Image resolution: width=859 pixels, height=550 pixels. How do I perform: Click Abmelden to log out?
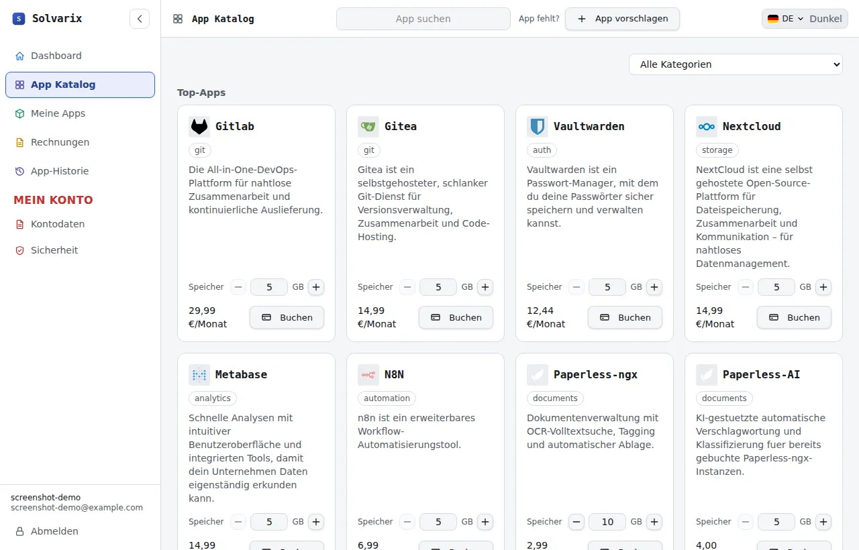coord(80,531)
